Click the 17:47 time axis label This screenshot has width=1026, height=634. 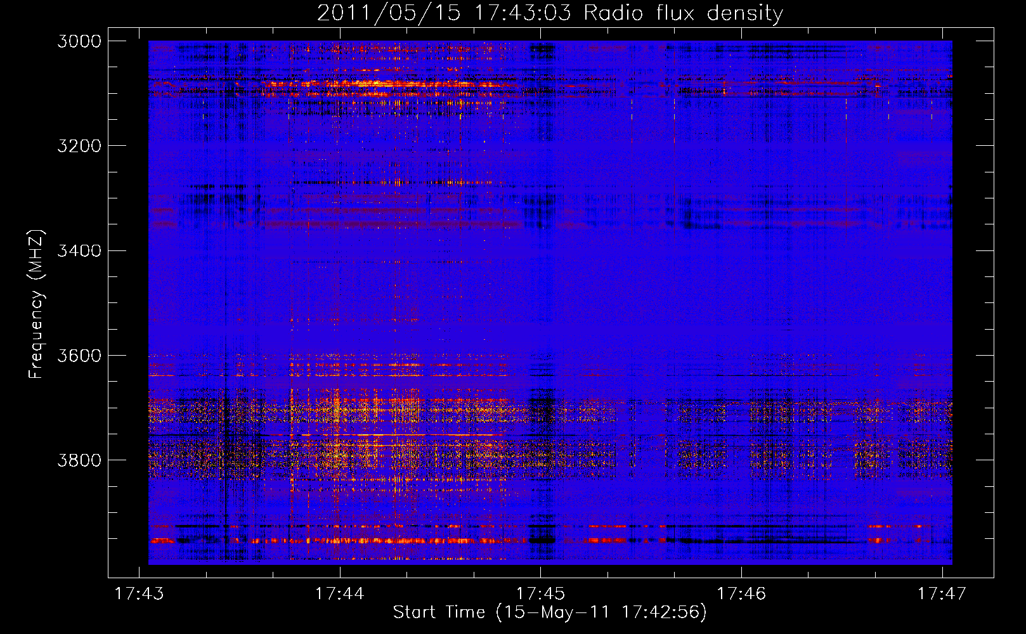pos(942,593)
